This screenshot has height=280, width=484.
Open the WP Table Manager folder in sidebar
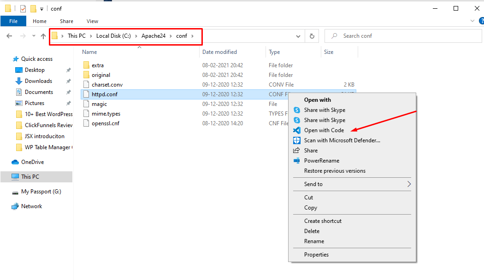click(48, 147)
